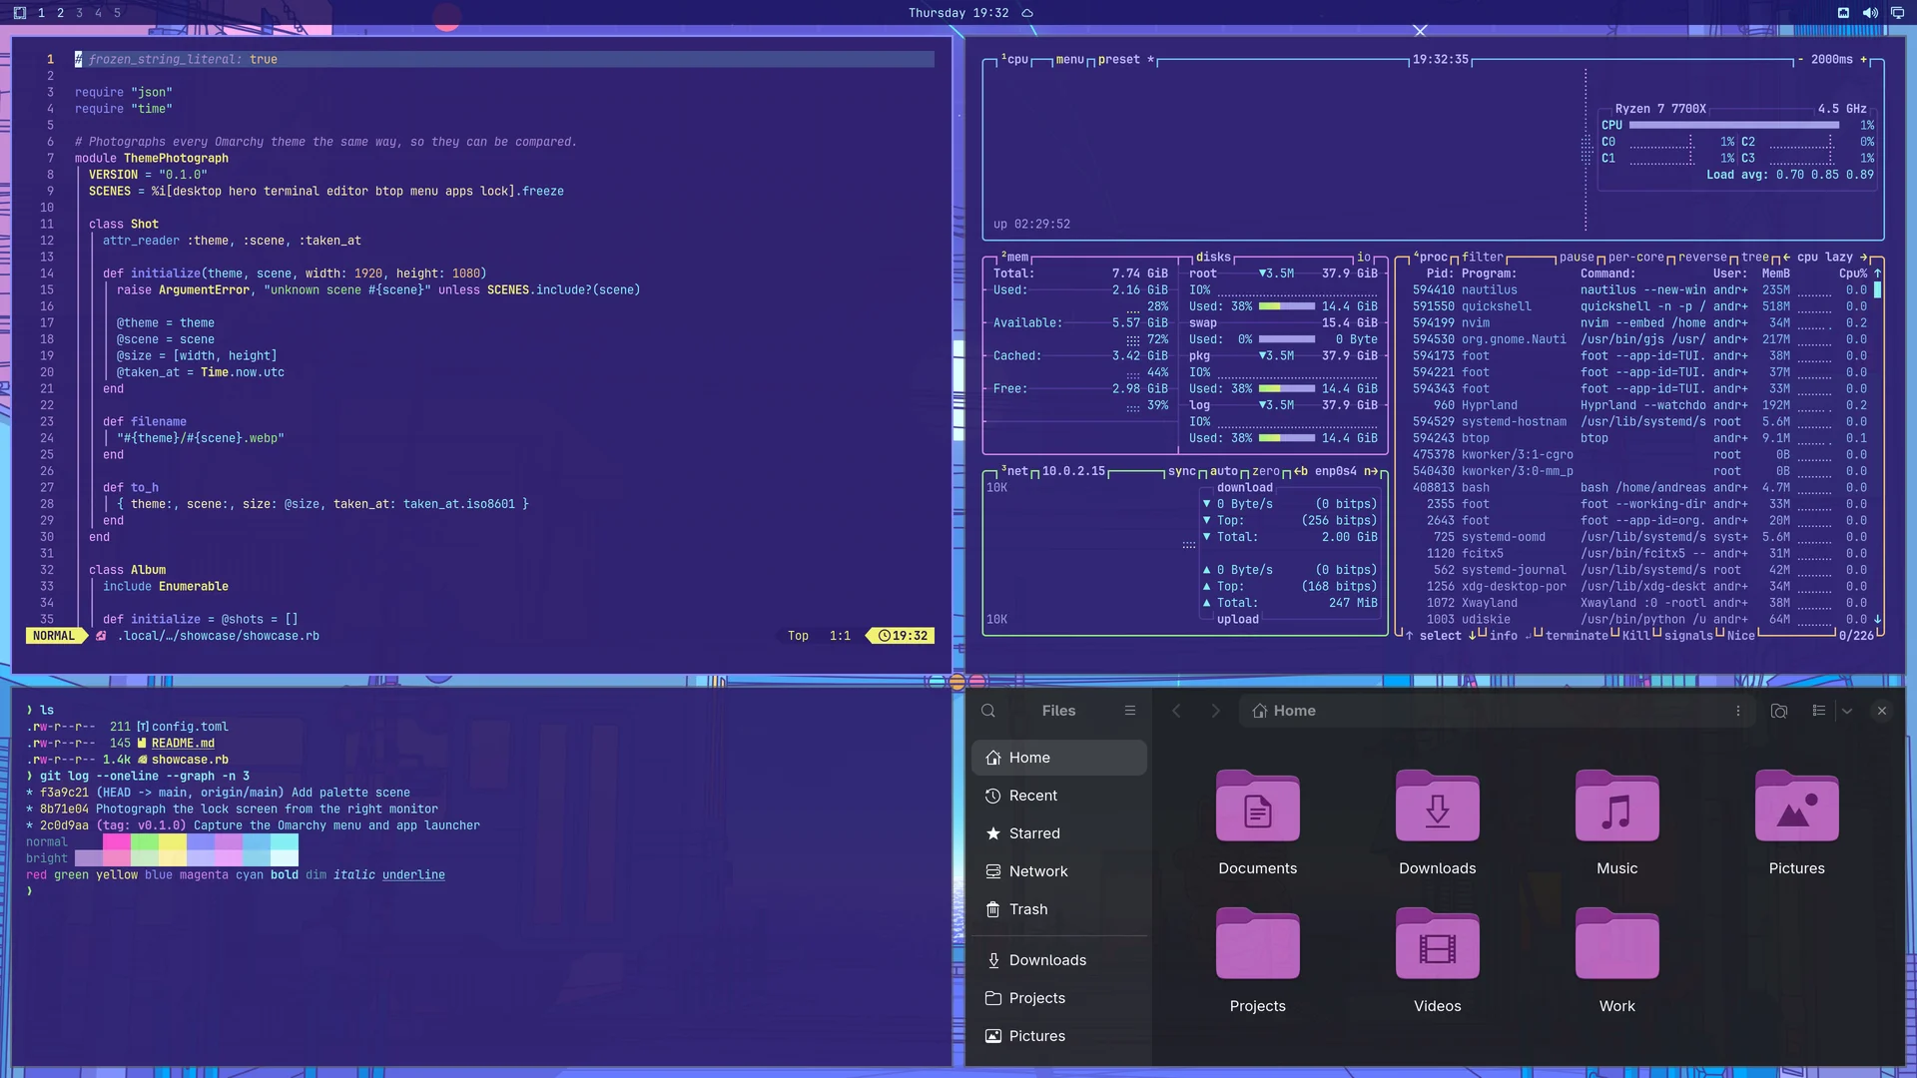Go back with the Files back arrow
The image size is (1917, 1078).
1176,711
